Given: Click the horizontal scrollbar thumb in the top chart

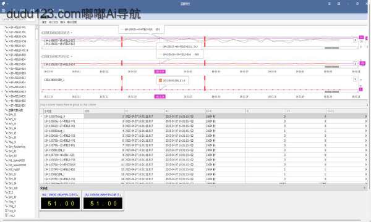Looking at the screenshot, I should click(331, 48).
